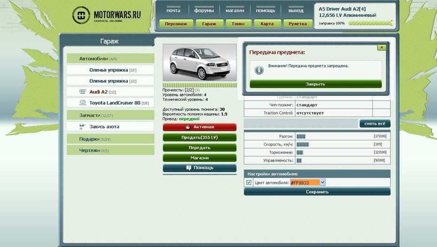Click the Motorwars.ru logo
This screenshot has height=247, width=437.
click(x=107, y=15)
